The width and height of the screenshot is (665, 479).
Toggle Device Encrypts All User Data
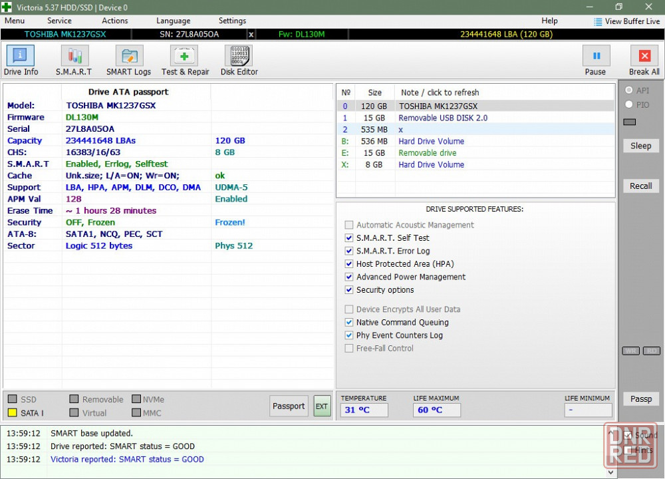348,309
